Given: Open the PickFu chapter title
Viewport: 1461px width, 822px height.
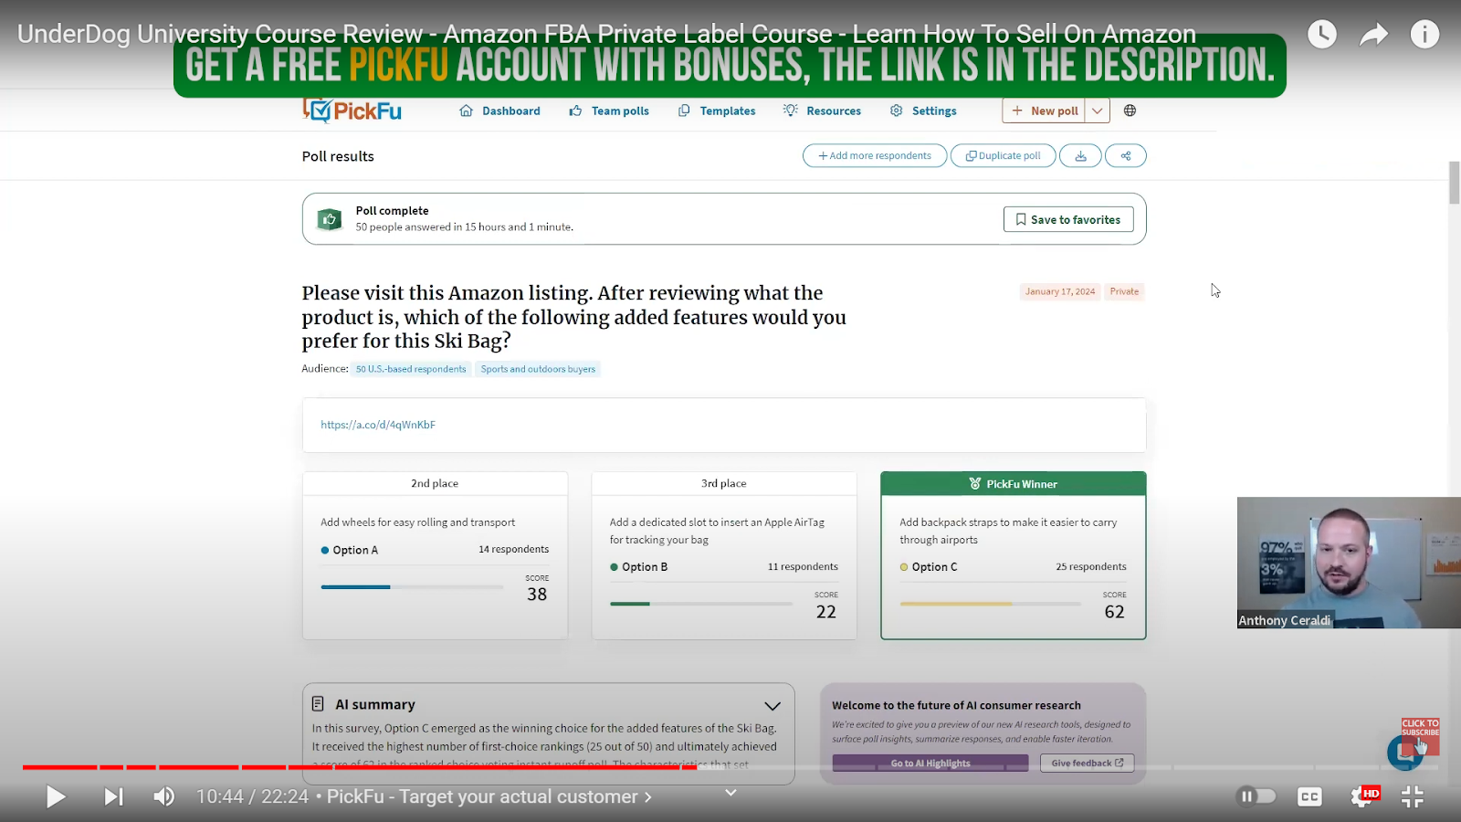Looking at the screenshot, I should [489, 796].
